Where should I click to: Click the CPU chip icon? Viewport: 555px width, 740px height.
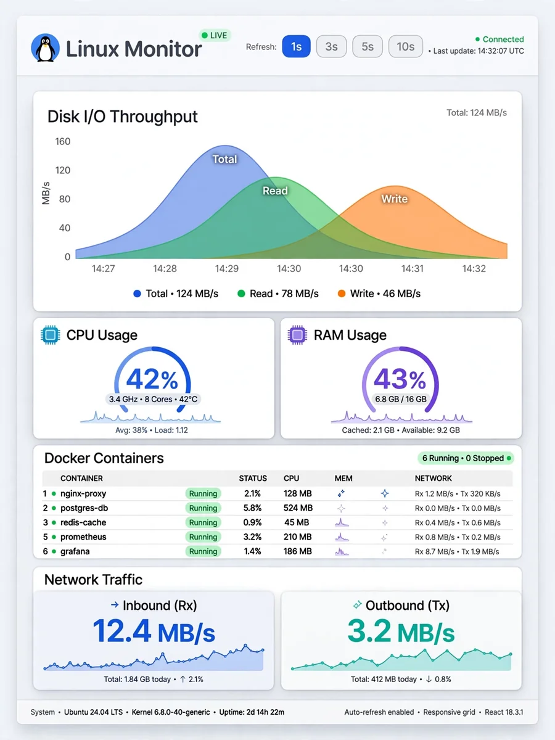pos(50,335)
